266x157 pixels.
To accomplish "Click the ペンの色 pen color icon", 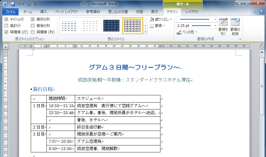I will click(x=179, y=32).
